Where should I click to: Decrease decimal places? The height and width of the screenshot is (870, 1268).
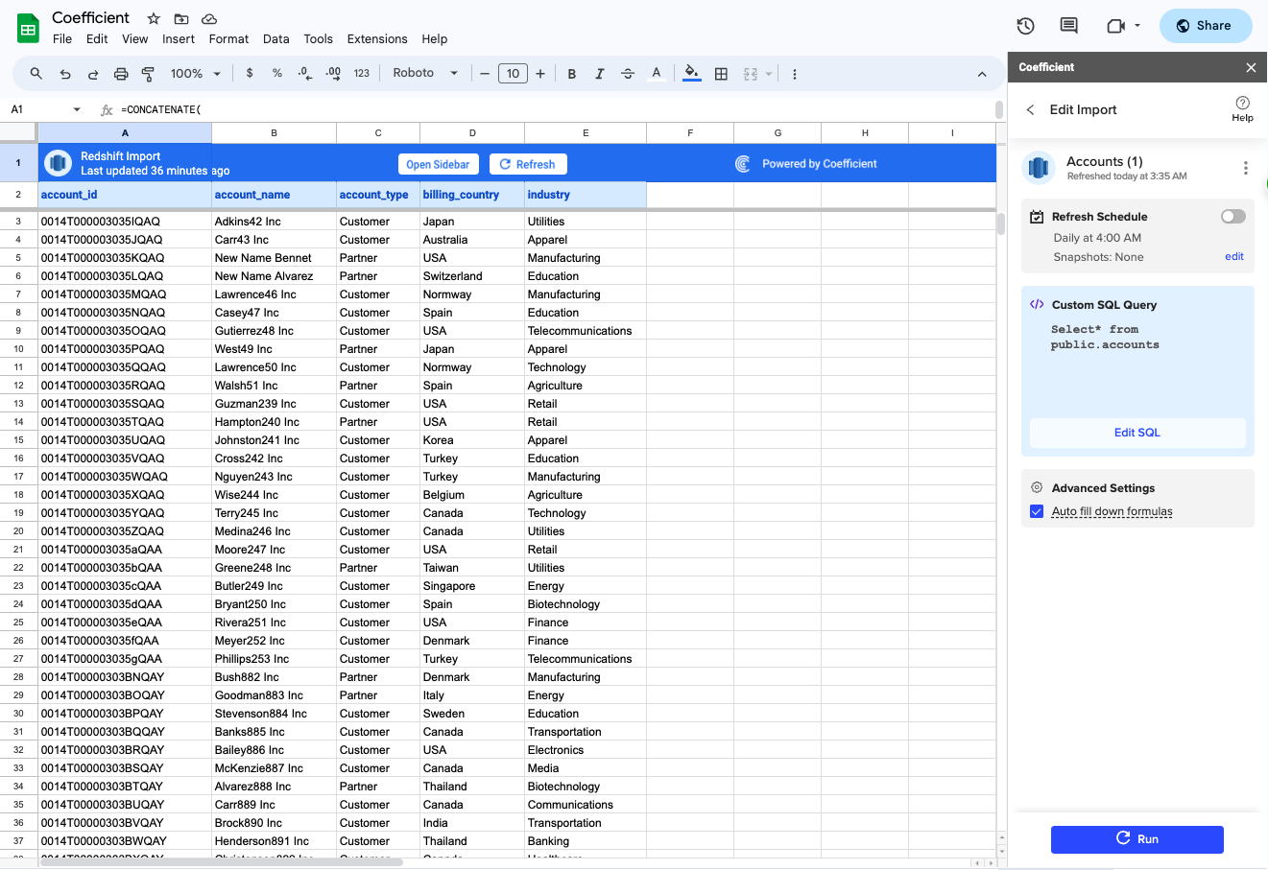click(305, 73)
